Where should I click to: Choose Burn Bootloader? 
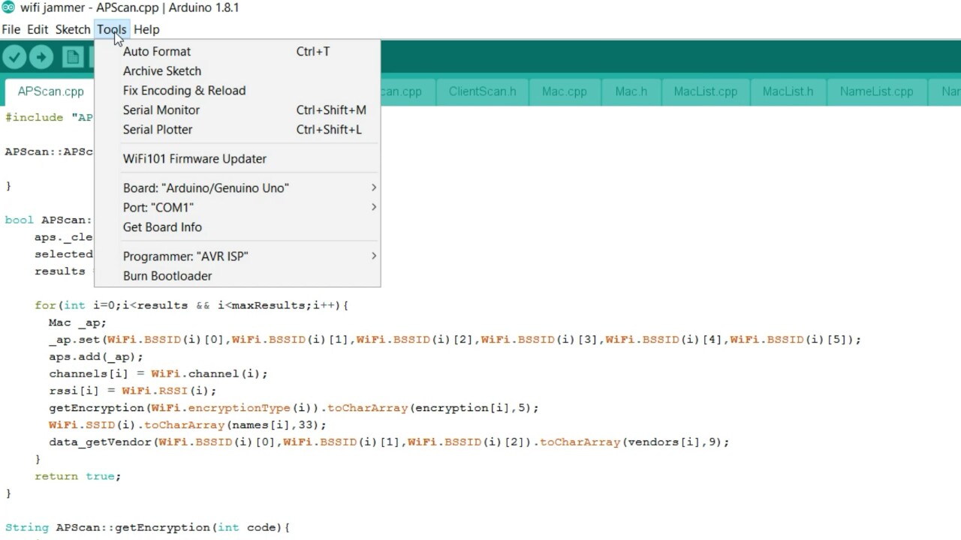pos(237,275)
